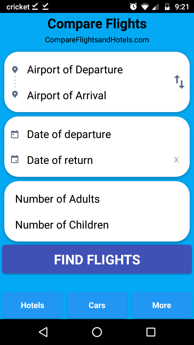194x345 pixels.
Task: Open the Date of departure picker
Action: click(x=69, y=134)
